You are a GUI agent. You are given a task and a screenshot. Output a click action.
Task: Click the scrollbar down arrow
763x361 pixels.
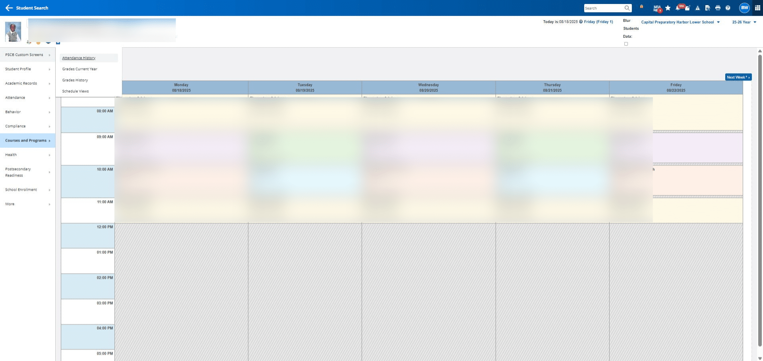coord(760,358)
